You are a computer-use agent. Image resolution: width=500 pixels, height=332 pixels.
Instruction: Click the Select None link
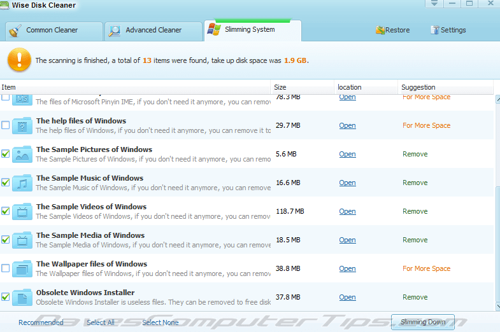(x=161, y=322)
